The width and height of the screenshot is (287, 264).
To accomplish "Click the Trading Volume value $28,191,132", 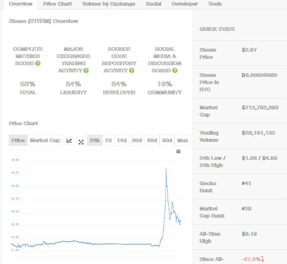I will (x=258, y=133).
